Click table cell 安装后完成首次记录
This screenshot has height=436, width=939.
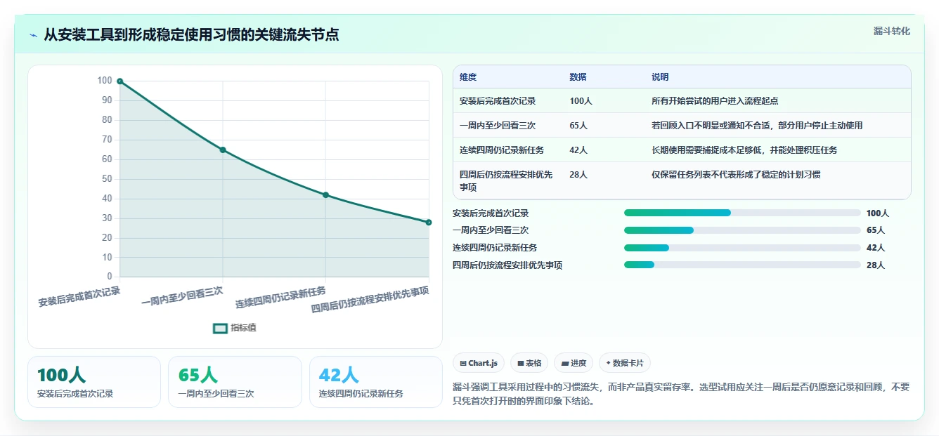click(498, 101)
